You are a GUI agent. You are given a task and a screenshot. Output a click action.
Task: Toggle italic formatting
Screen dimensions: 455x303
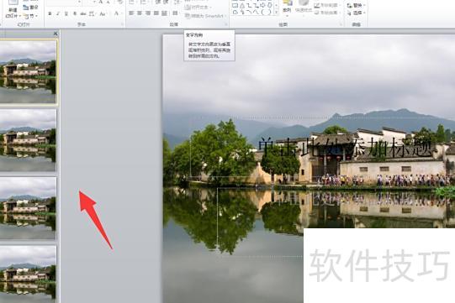(58, 13)
